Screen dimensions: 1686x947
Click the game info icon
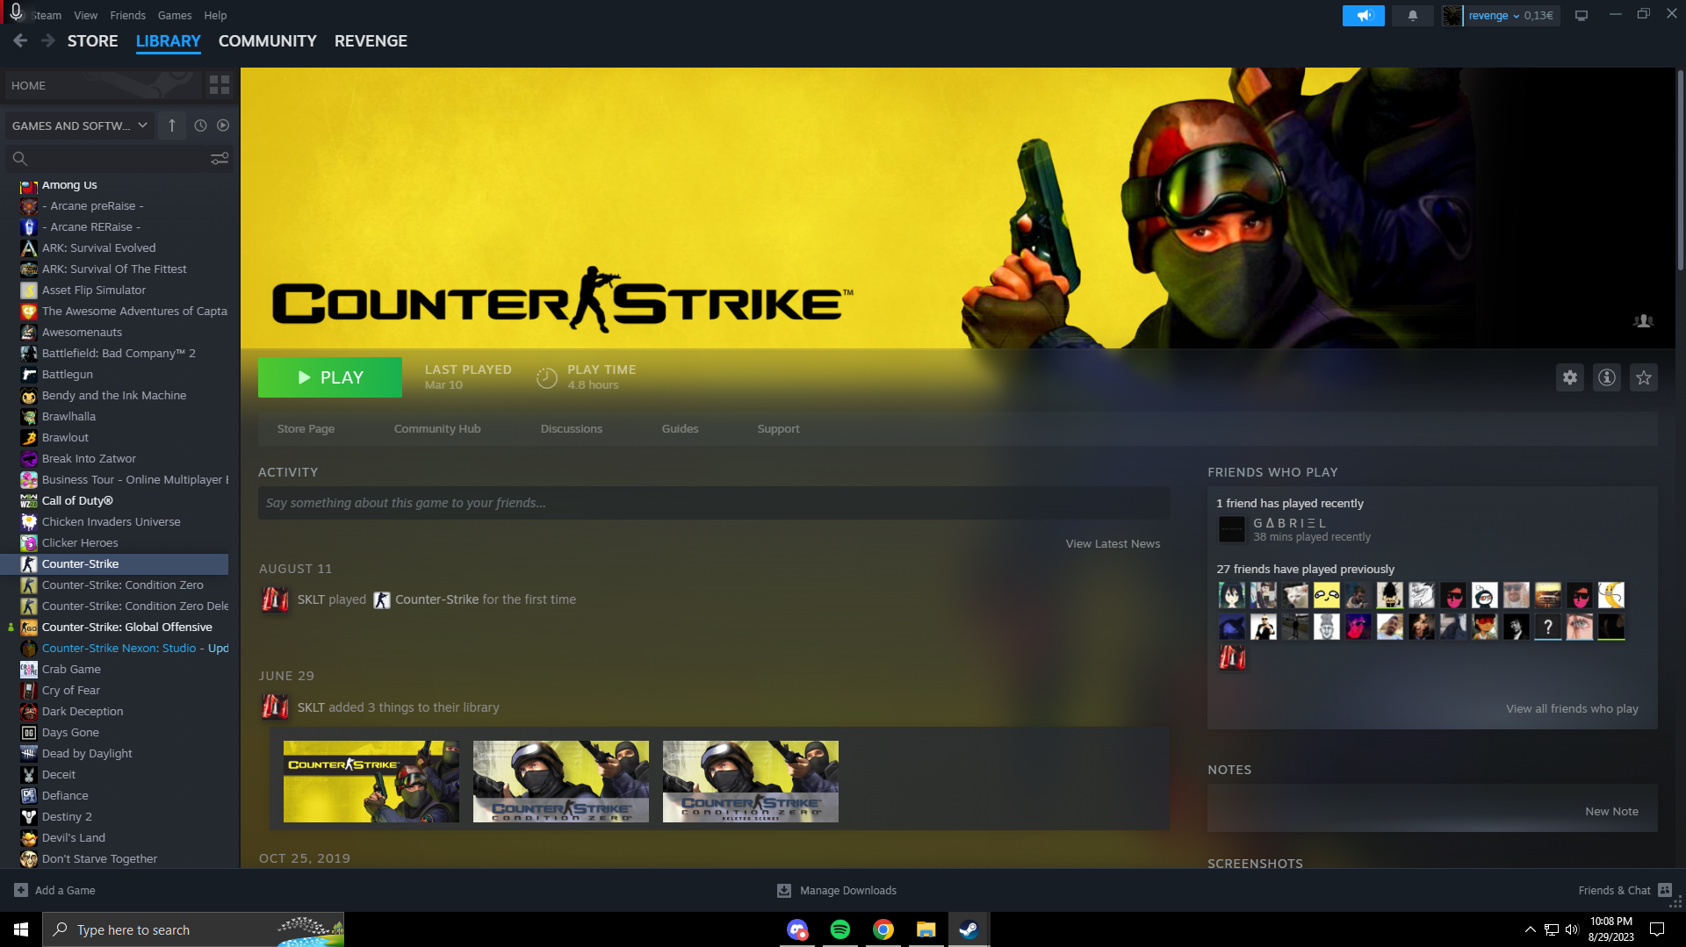click(1606, 377)
